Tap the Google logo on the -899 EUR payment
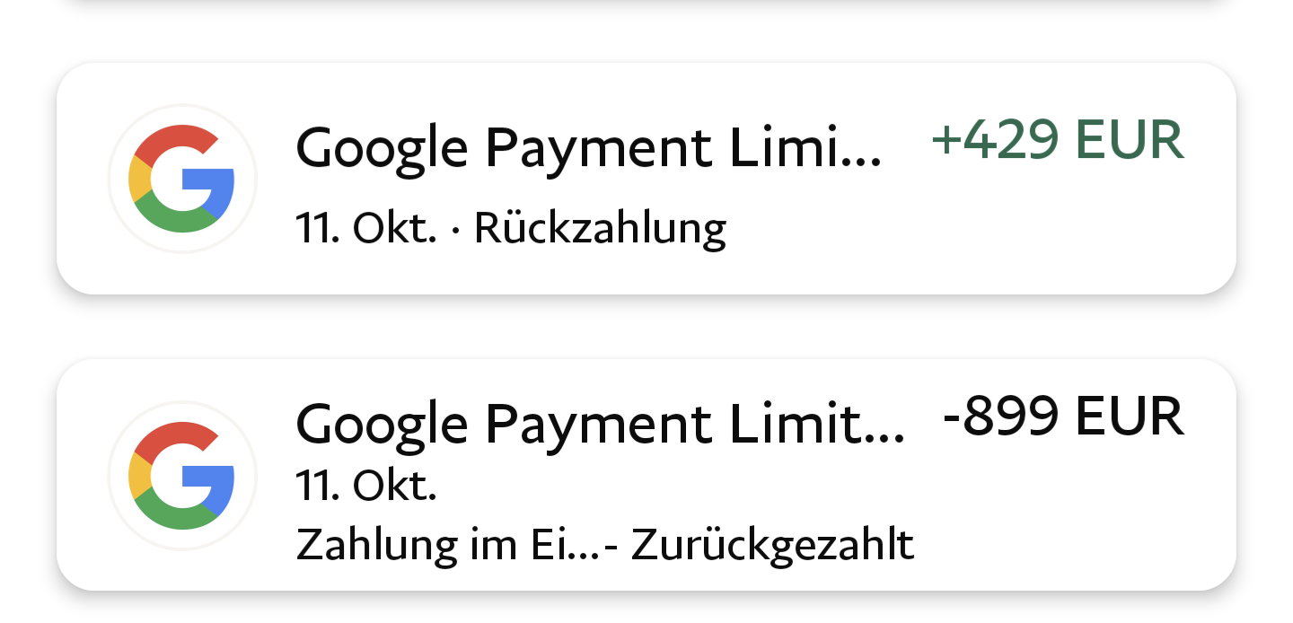The height and width of the screenshot is (623, 1293). (182, 475)
